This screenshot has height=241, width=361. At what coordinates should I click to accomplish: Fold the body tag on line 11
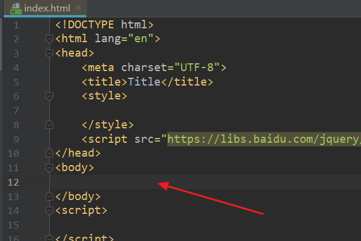49,167
